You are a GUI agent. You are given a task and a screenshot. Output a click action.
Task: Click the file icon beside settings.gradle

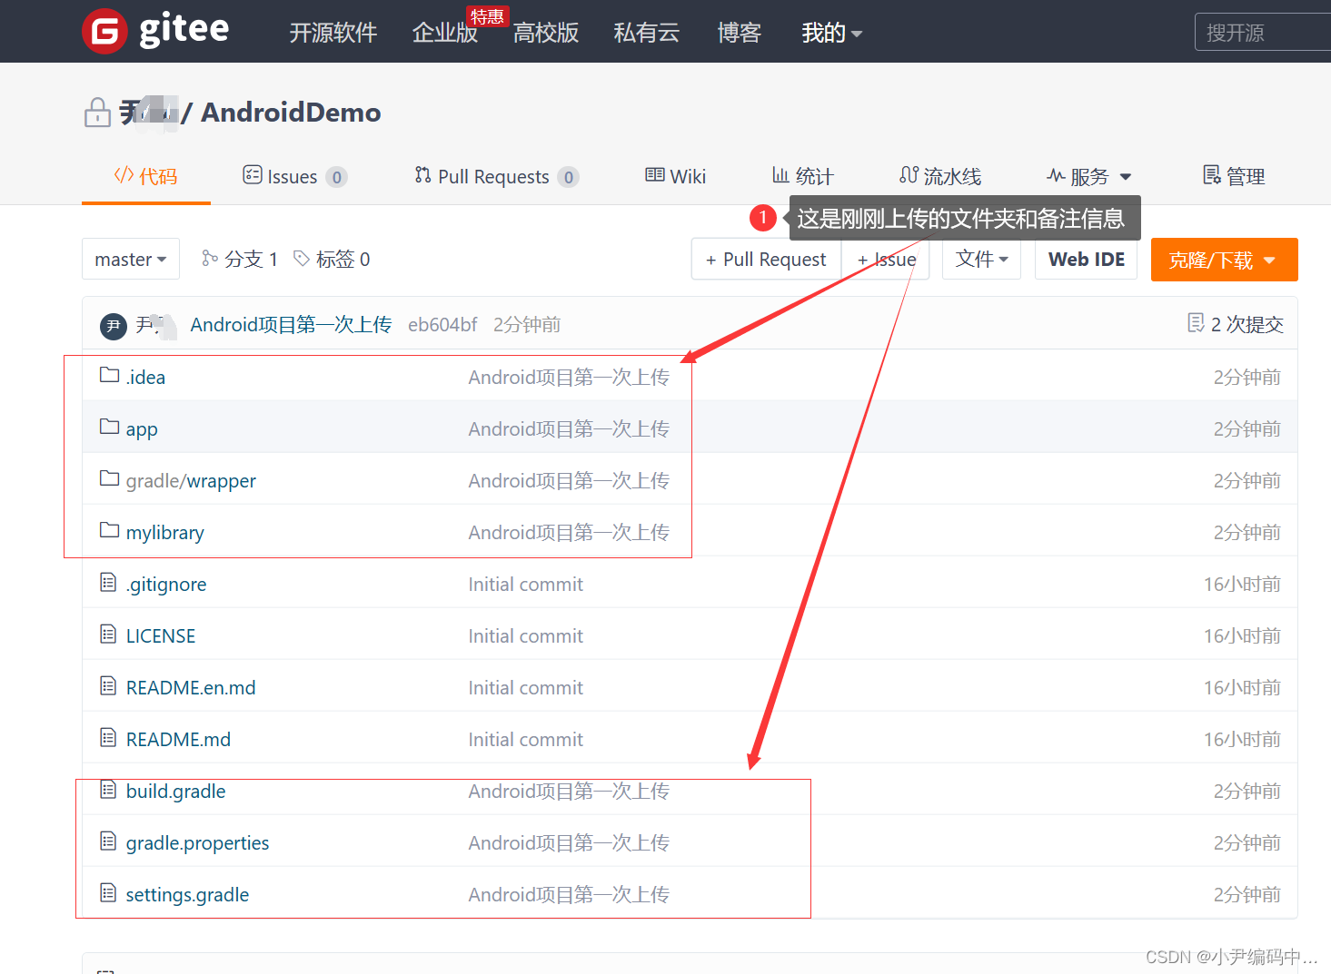[108, 893]
